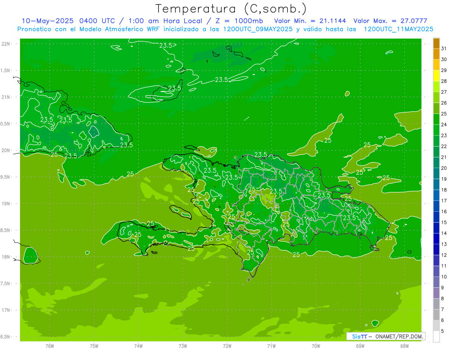
Task: Pick the orange legend swatch between 30 and 31
Action: tap(436, 54)
